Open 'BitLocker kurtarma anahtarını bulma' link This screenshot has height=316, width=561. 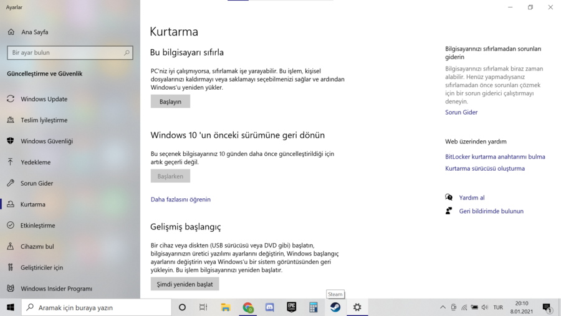[x=495, y=156]
